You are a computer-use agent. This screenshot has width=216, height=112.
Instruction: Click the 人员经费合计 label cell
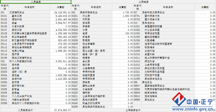[25, 110]
